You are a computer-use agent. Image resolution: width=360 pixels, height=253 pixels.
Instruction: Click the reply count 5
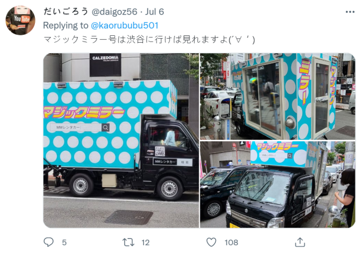(x=64, y=242)
